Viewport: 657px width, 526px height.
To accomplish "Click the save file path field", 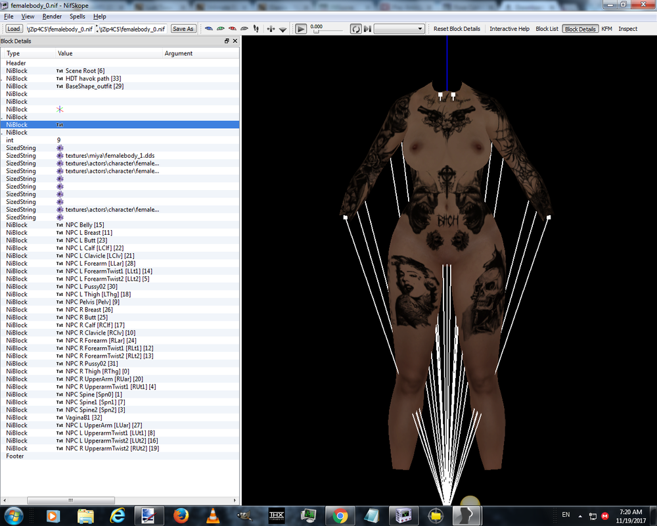I will click(x=133, y=29).
